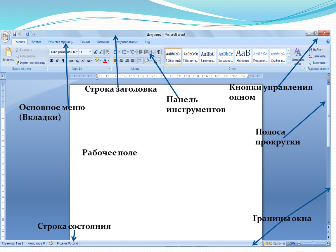The image size is (336, 252).
Task: Switch to Draft view in status bar
Action: coord(284,243)
